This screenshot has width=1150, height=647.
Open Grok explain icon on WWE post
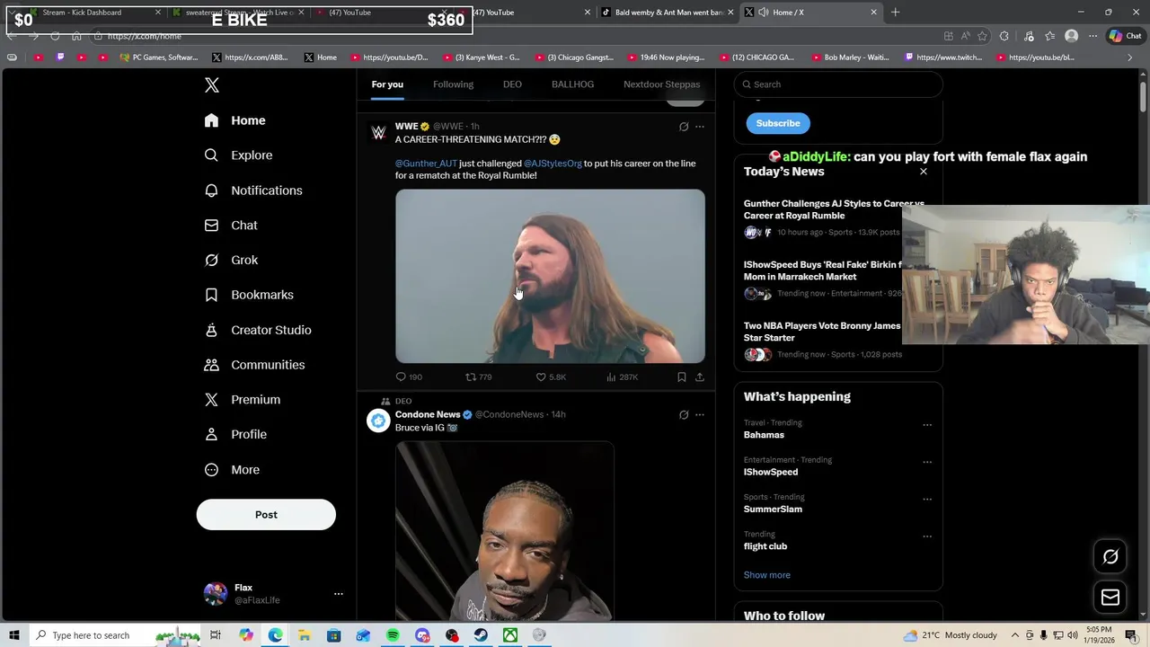tap(684, 127)
